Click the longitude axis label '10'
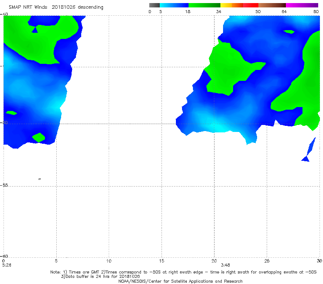Image resolution: width=323 pixels, height=284 pixels. coord(109,261)
